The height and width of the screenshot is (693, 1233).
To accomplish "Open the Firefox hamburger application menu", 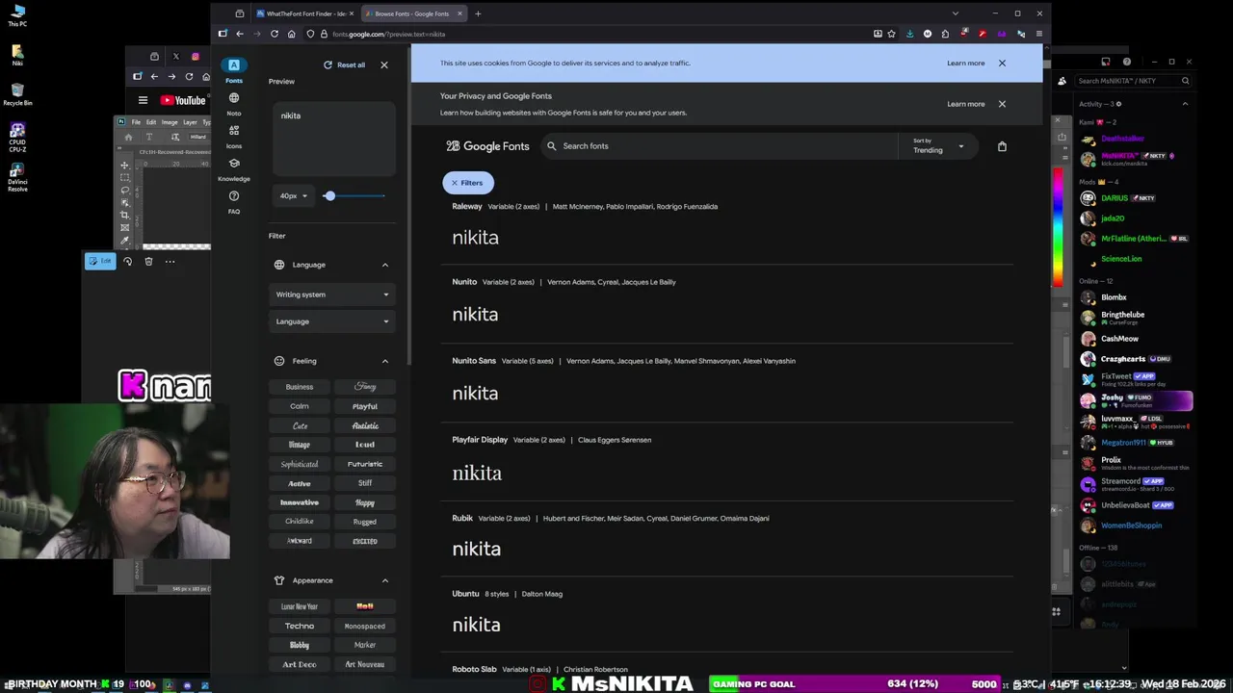I will click(1038, 34).
